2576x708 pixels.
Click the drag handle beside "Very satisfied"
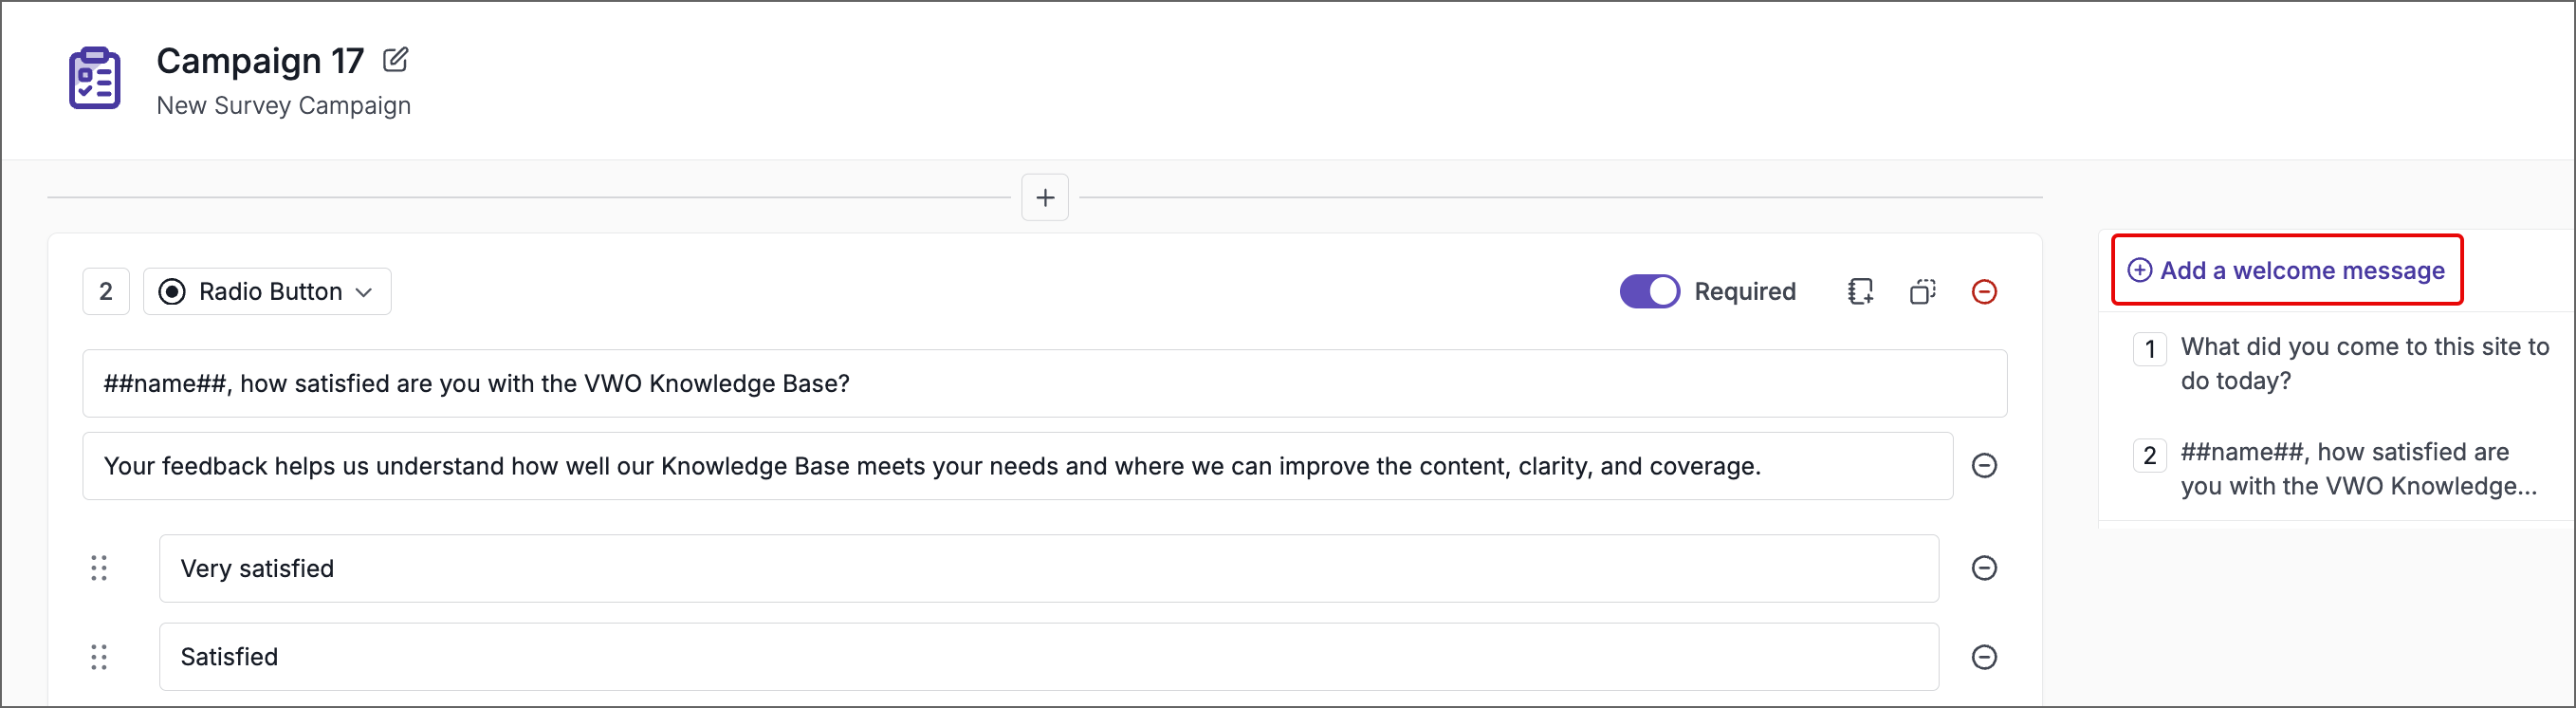(x=99, y=567)
